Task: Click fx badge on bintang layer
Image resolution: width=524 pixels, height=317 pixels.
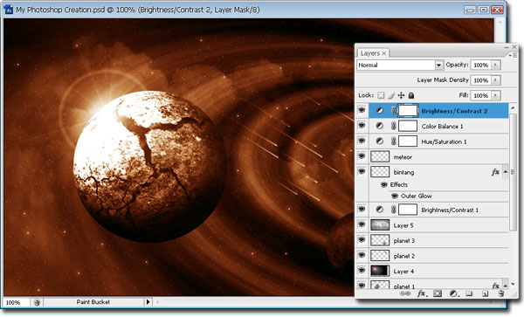Action: tap(495, 172)
